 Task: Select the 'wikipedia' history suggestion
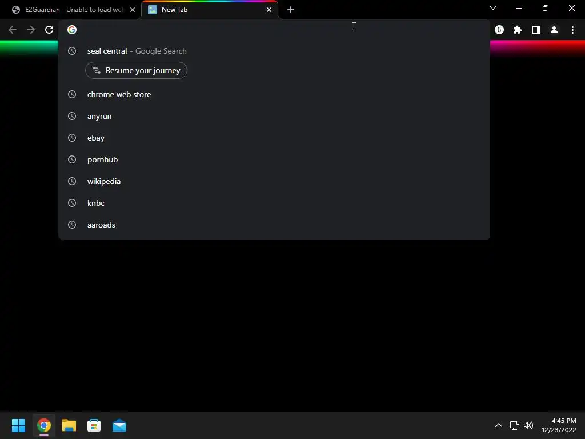(274, 181)
